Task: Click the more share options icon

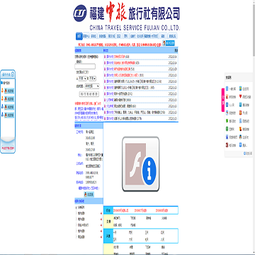Action: 241,145
